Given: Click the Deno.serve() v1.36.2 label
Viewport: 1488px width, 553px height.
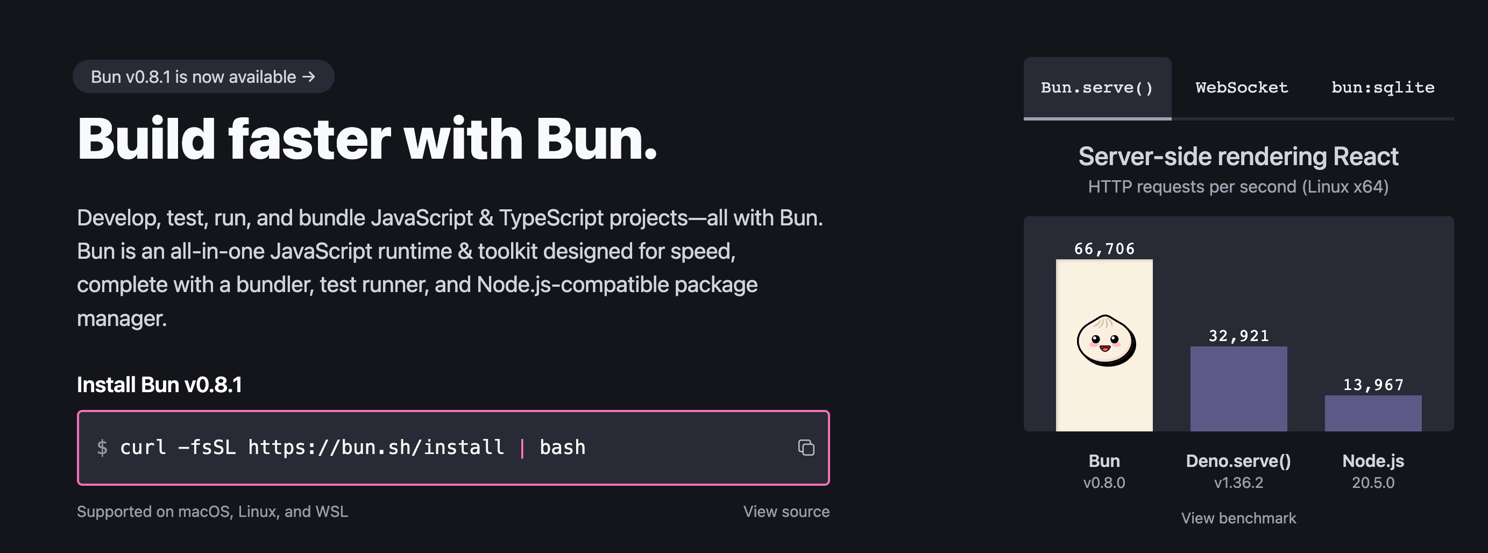Looking at the screenshot, I should click(1238, 472).
